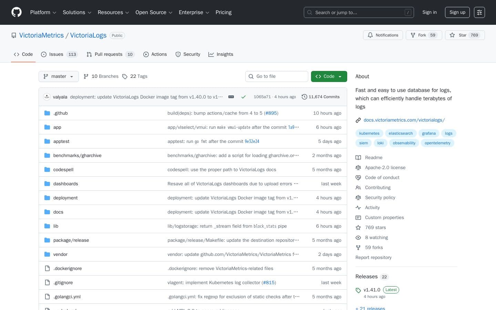Open the deployment folder icon

(47, 198)
